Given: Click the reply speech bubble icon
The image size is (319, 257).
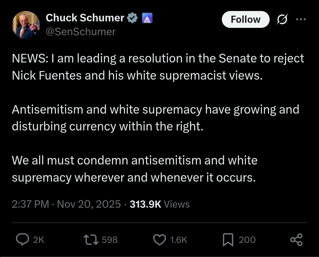Looking at the screenshot, I should (22, 240).
